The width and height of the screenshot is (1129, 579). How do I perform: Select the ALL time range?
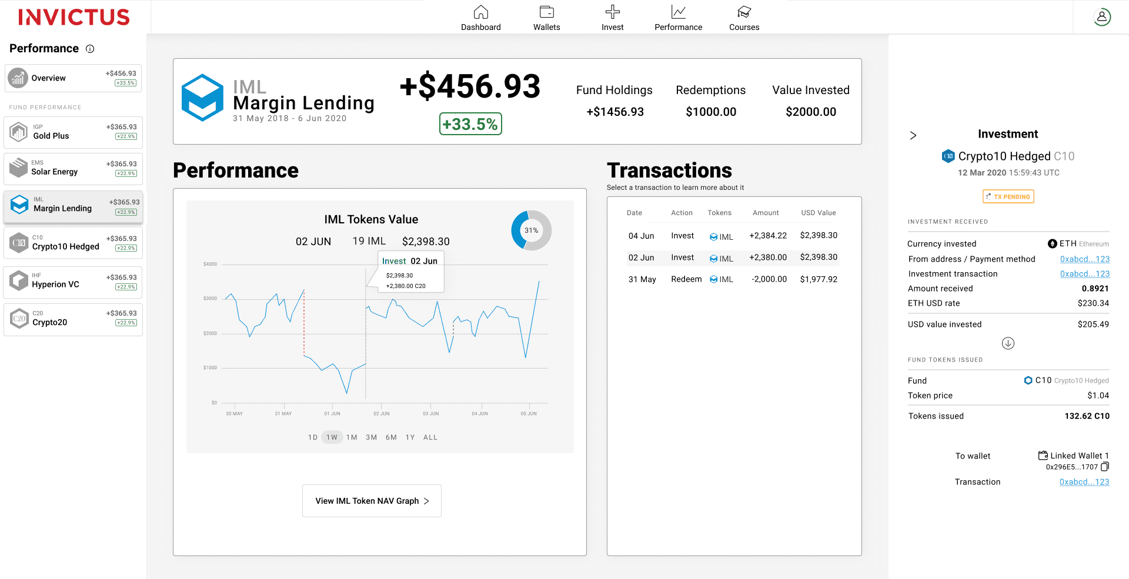(x=430, y=437)
